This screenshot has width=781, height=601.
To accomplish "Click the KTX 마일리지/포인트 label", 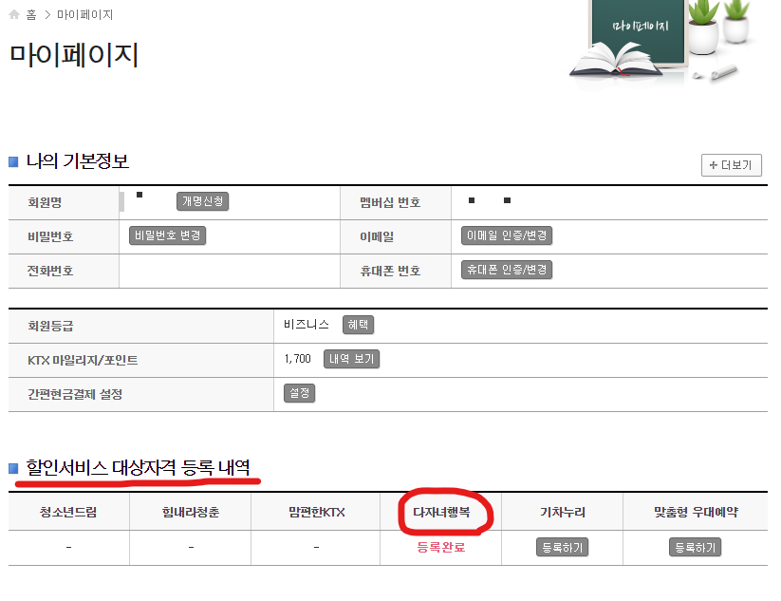I will click(x=83, y=360).
